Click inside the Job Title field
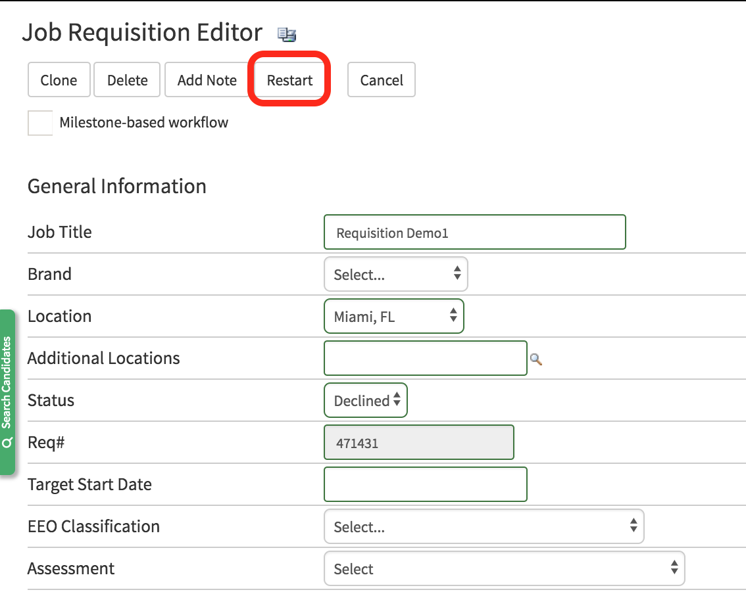The width and height of the screenshot is (746, 615). click(474, 232)
